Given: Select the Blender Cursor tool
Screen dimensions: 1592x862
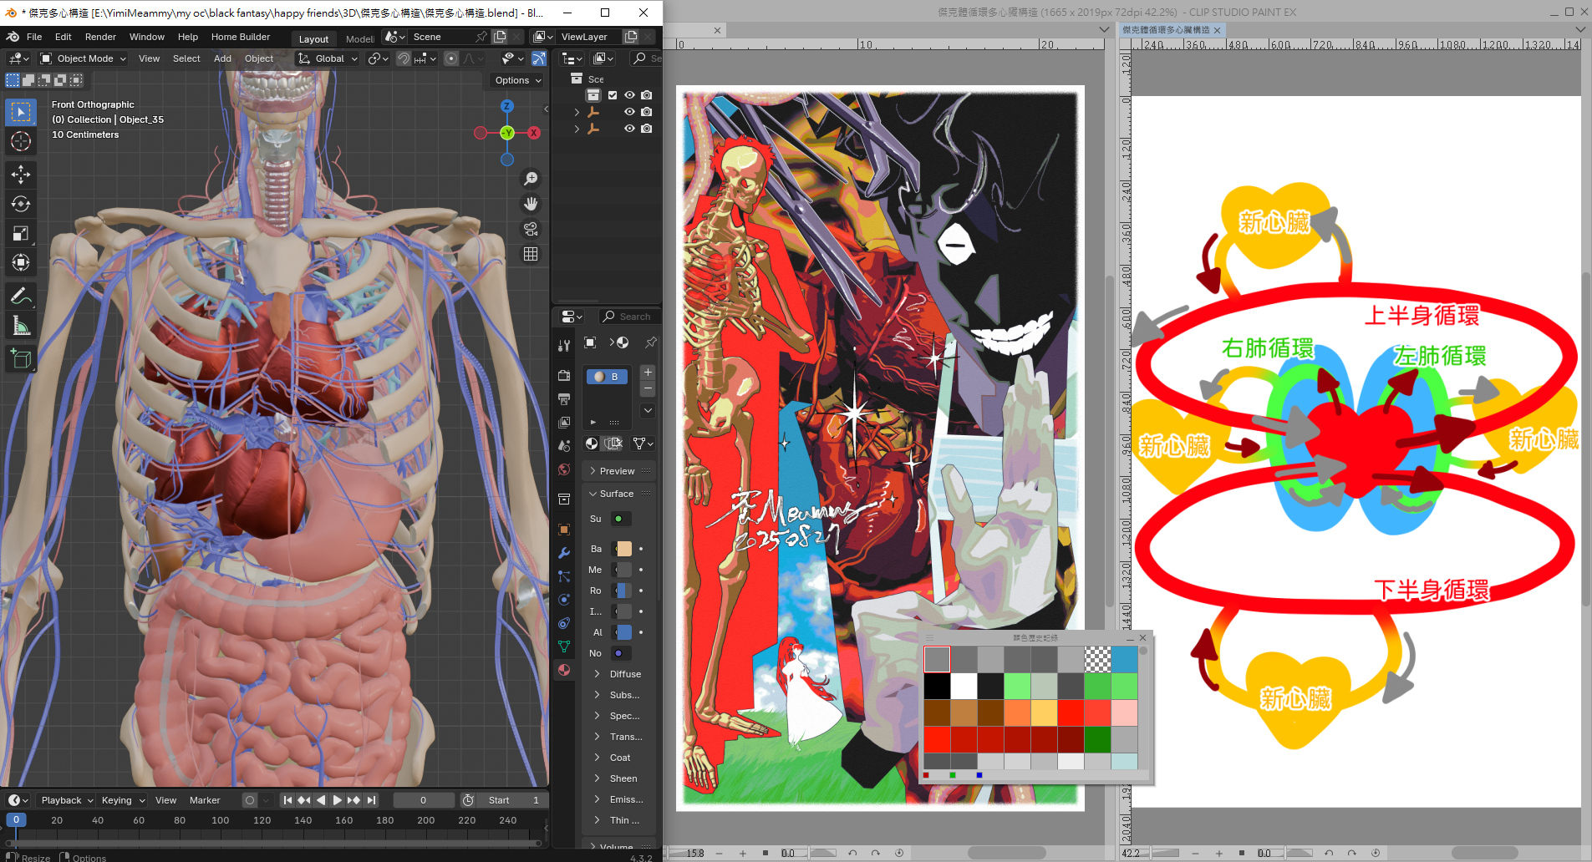Looking at the screenshot, I should click(x=21, y=142).
